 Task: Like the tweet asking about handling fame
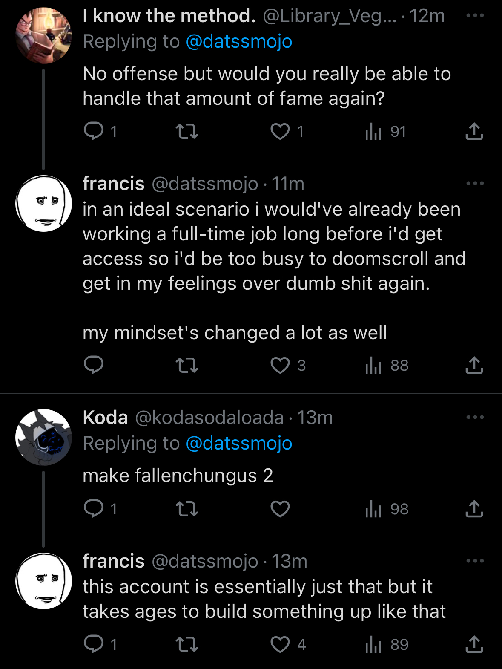coord(280,131)
